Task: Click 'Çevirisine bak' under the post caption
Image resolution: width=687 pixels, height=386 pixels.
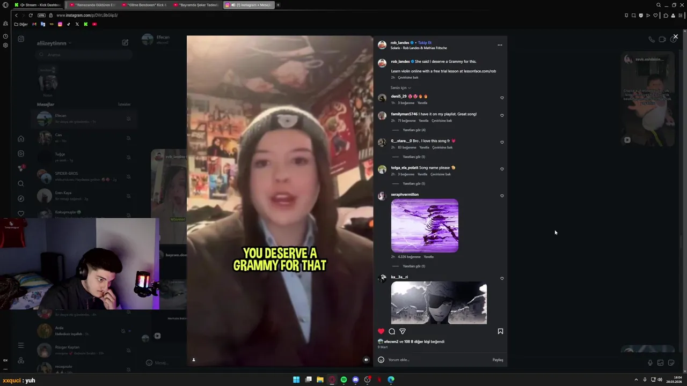Action: 408,77
